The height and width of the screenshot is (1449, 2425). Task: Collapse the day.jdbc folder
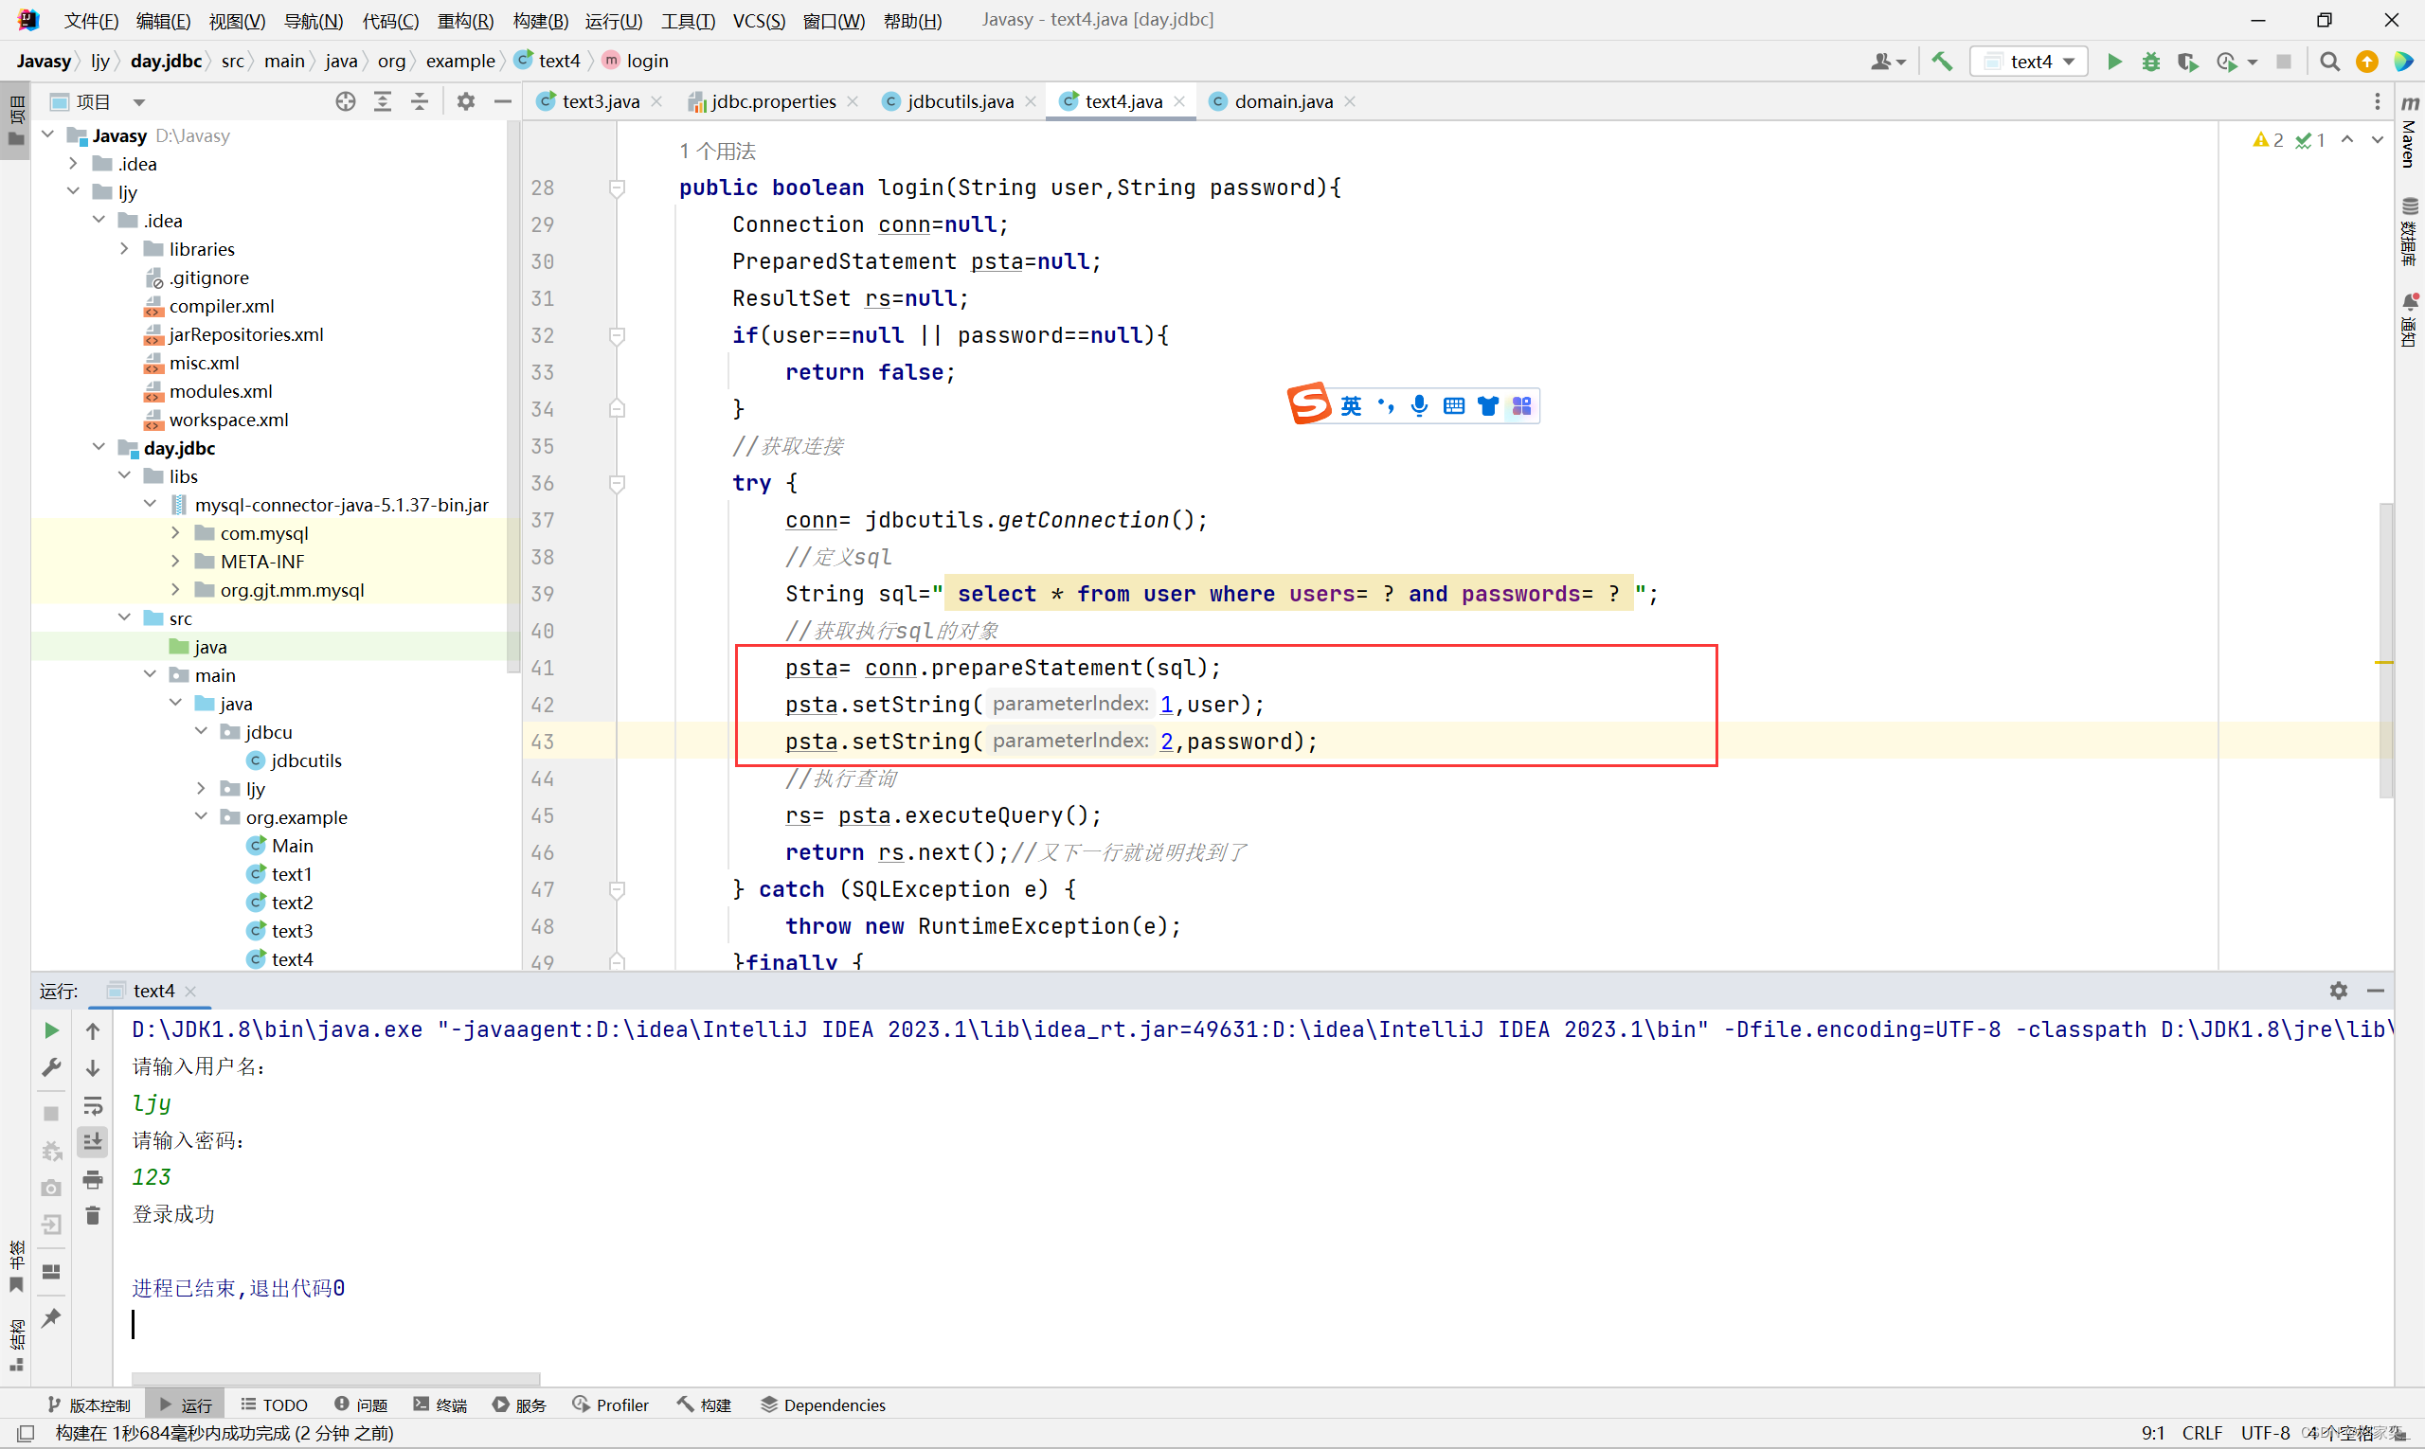(x=99, y=447)
